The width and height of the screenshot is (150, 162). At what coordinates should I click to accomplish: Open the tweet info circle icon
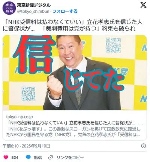[144, 146]
